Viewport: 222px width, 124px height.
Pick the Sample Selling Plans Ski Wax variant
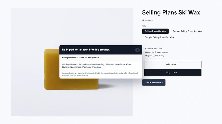coord(159,37)
